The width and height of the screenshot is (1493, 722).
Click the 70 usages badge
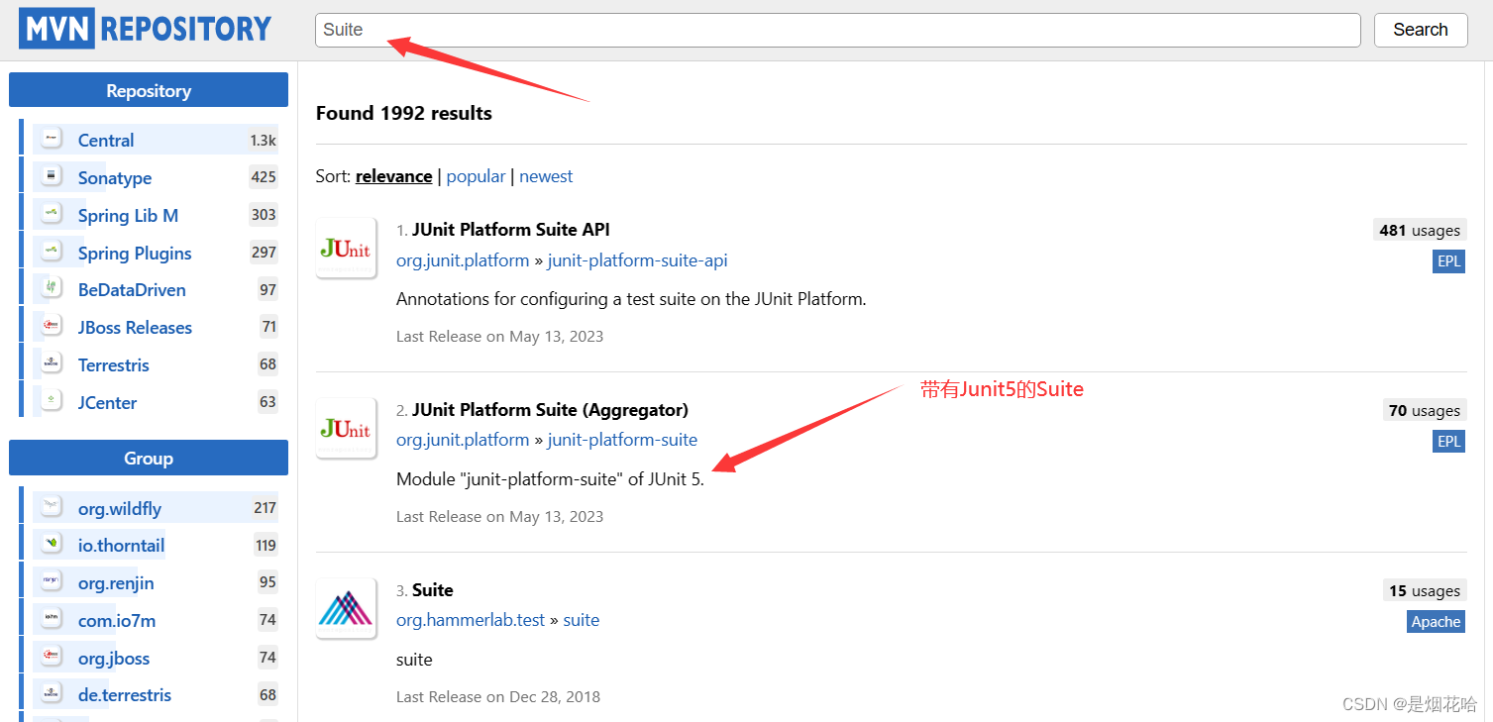tap(1425, 410)
